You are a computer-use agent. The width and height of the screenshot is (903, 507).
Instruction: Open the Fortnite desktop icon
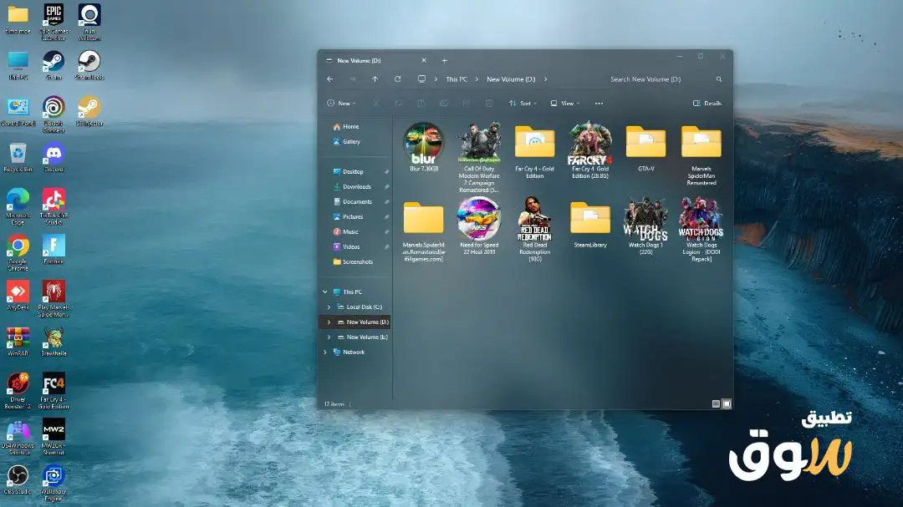tap(54, 249)
